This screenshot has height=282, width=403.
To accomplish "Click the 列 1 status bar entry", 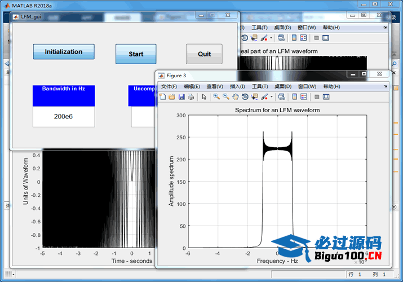I will [x=379, y=274].
